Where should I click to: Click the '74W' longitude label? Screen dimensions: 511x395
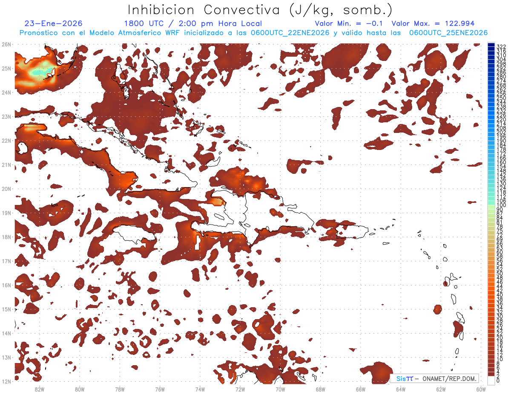[200, 389]
